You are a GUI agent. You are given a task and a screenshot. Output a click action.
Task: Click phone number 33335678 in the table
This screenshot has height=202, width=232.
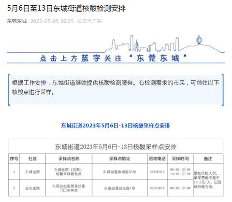157,188
